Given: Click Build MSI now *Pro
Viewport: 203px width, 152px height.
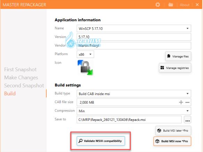Looking at the screenshot, I should pyautogui.click(x=172, y=141).
